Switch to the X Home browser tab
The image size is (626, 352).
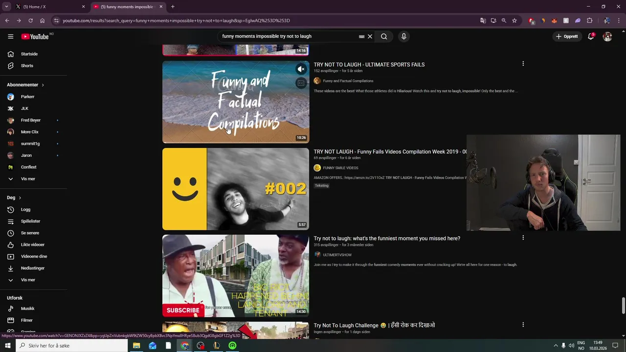tap(49, 7)
